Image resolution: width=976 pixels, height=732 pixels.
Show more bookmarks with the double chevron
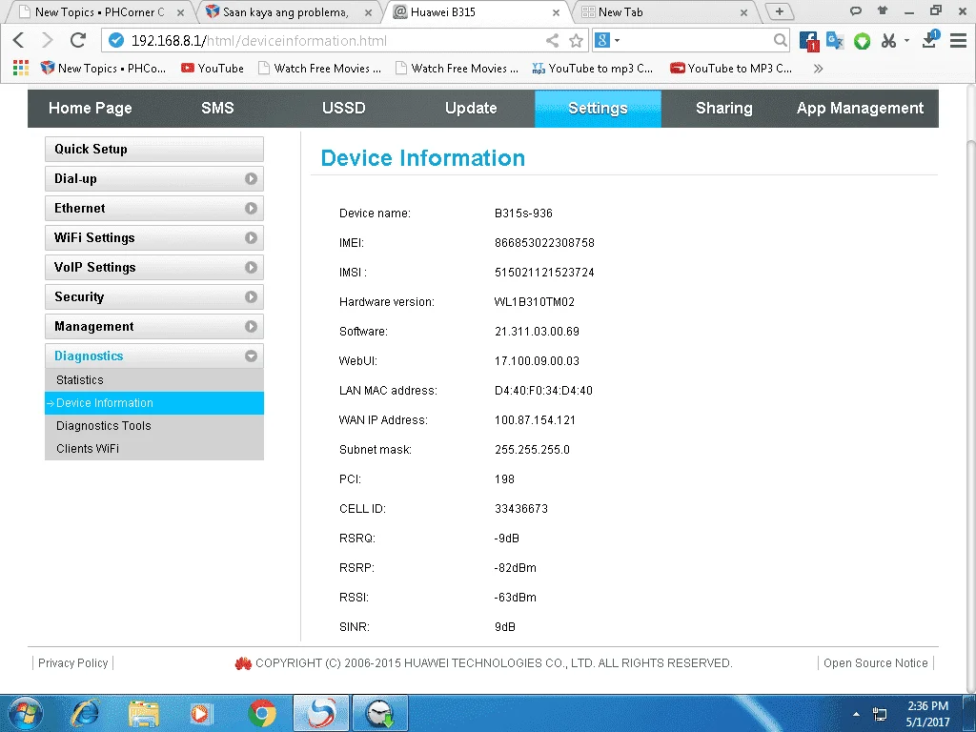[818, 69]
